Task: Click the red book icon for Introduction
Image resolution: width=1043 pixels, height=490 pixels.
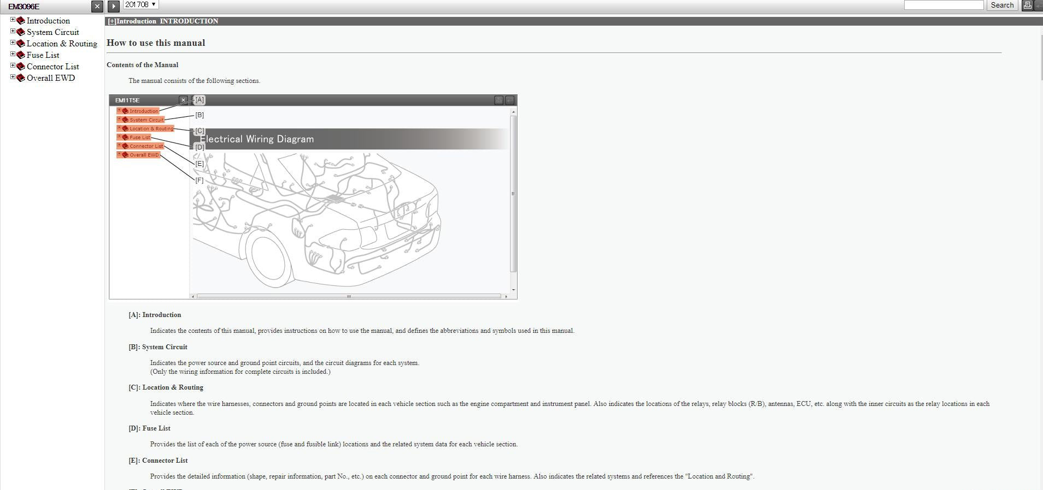Action: [21, 21]
